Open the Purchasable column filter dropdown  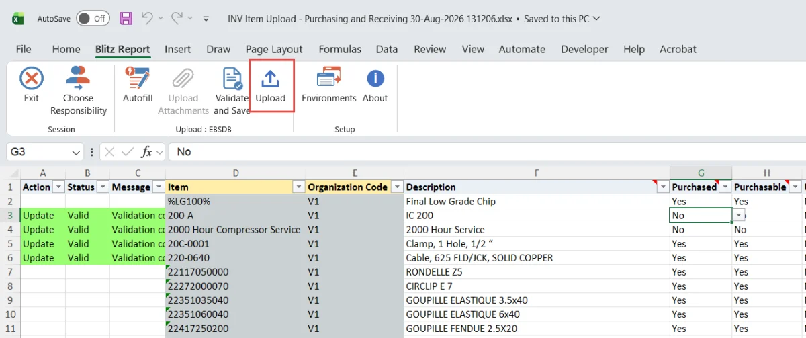(795, 187)
